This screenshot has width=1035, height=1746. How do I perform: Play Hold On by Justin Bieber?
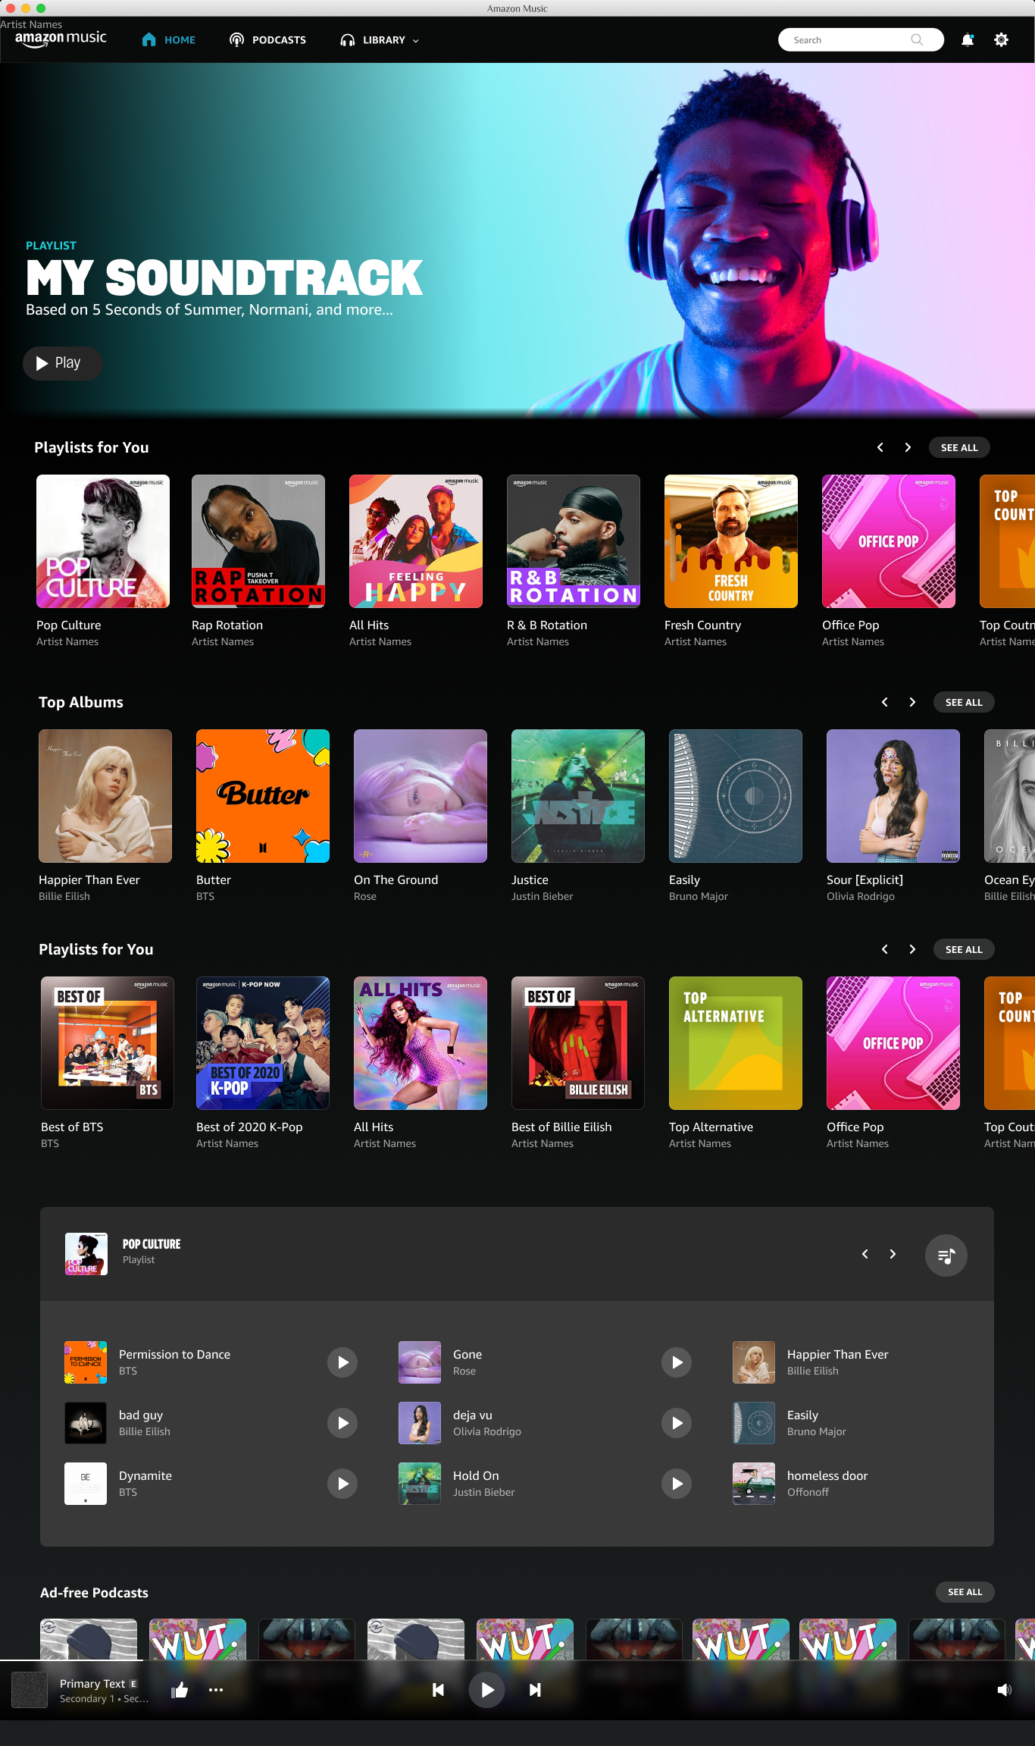click(677, 1484)
